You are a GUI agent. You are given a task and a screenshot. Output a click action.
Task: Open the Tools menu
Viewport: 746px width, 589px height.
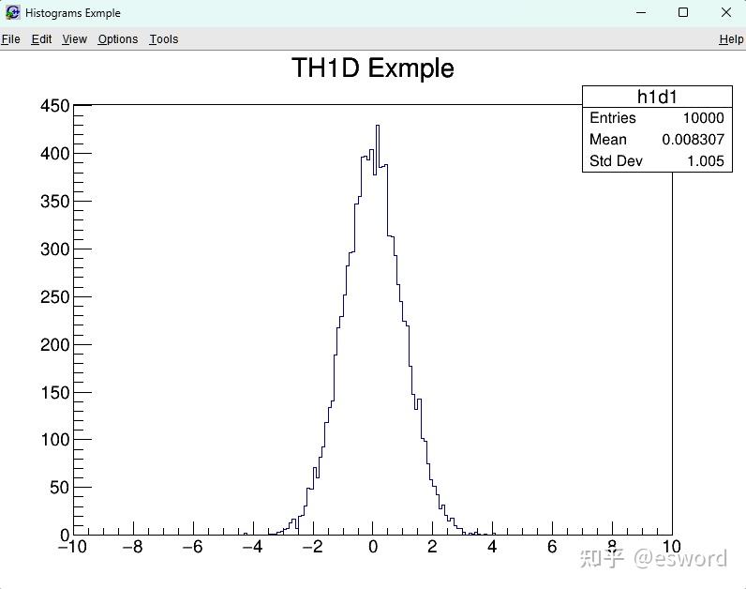[164, 39]
